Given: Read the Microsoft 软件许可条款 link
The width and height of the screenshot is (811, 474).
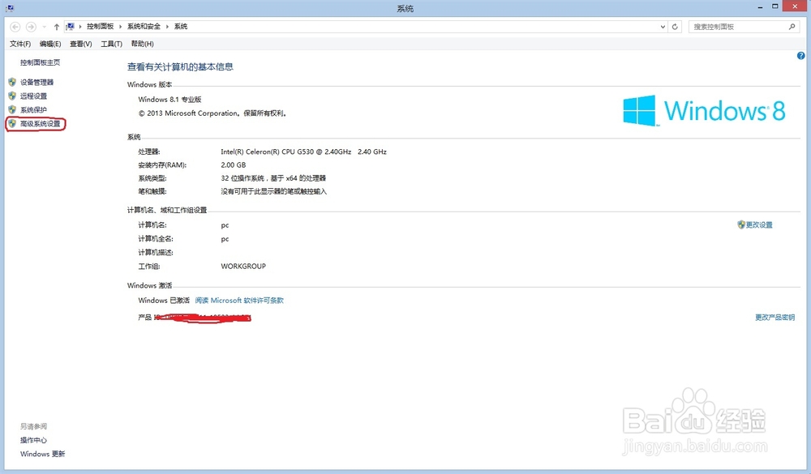Looking at the screenshot, I should click(239, 301).
